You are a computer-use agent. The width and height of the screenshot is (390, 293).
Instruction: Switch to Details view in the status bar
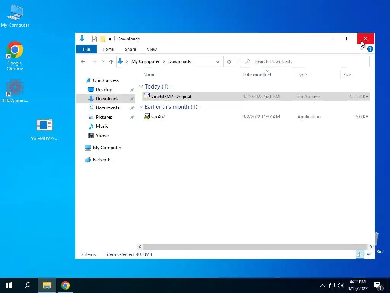click(x=360, y=254)
